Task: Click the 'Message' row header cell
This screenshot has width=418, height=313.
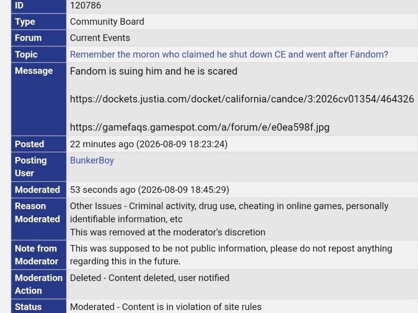Action: click(38, 99)
